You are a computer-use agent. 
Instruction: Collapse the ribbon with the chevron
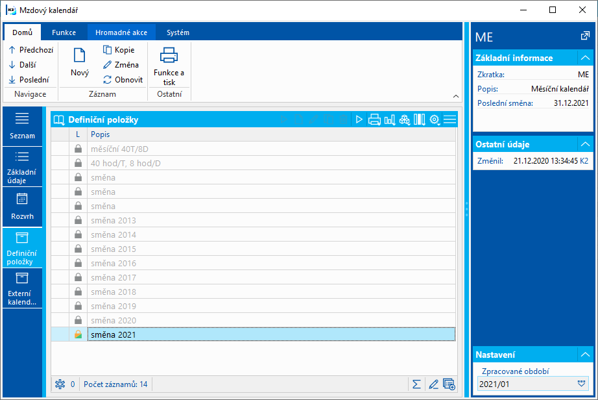click(x=456, y=96)
